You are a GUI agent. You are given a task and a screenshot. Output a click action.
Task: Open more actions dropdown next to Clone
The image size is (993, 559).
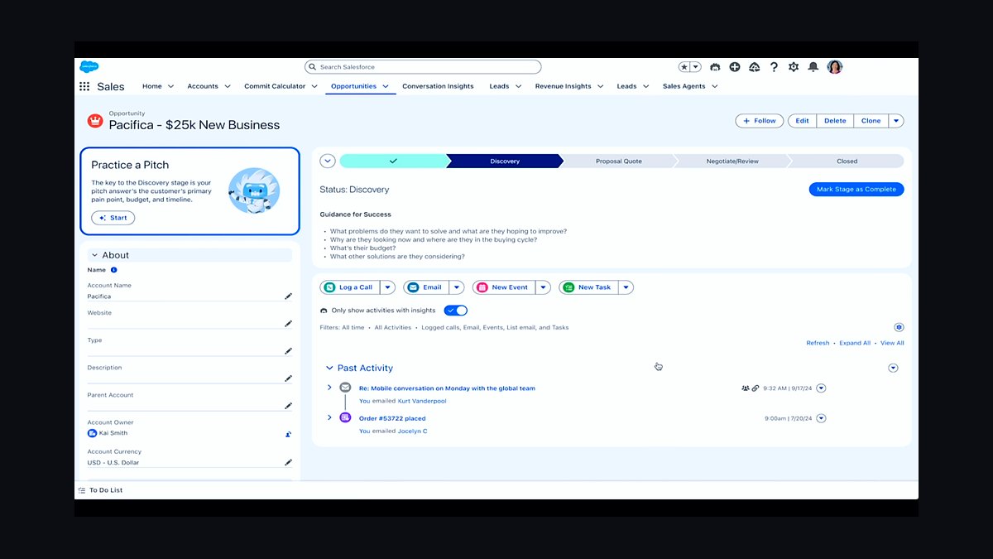coord(895,121)
